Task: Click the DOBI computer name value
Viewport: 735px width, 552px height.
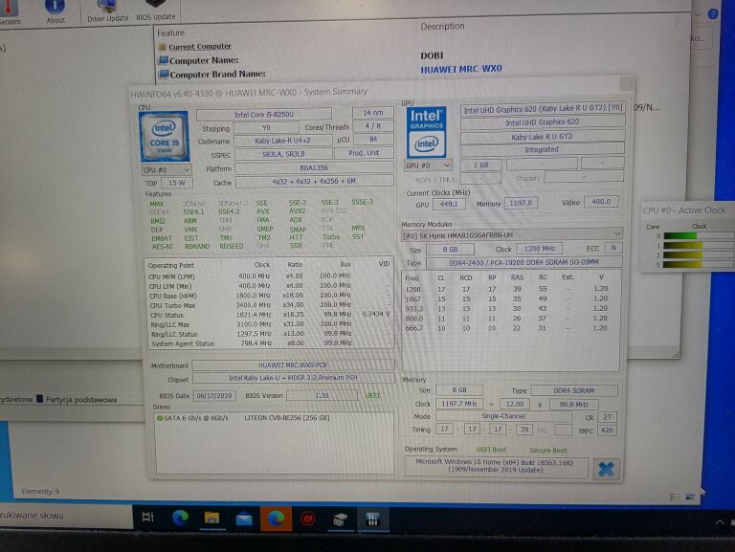Action: (x=432, y=55)
